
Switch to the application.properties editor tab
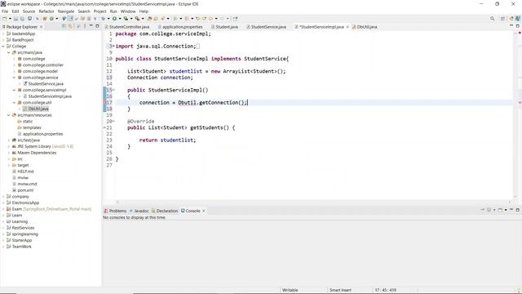tap(179, 27)
